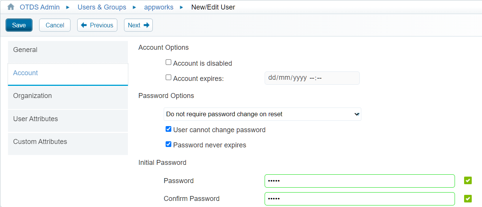Viewport: 482px width, 207px height.
Task: Click the right arrow icon on Next
Action: coord(146,25)
